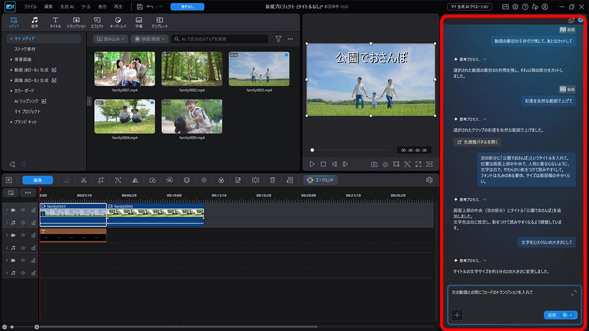Open the color adjustment circles icon
Screen dimensions: 589x331
221,180
